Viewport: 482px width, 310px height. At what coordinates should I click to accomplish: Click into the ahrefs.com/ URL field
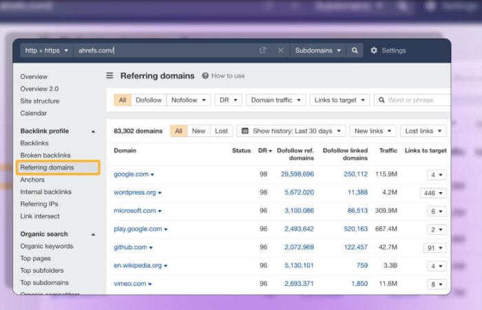pos(166,50)
